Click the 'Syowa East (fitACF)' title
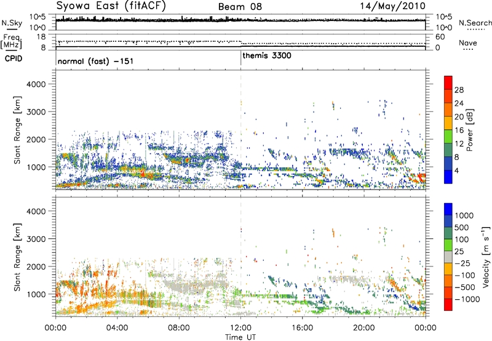The height and width of the screenshot is (341, 492). click(x=111, y=6)
